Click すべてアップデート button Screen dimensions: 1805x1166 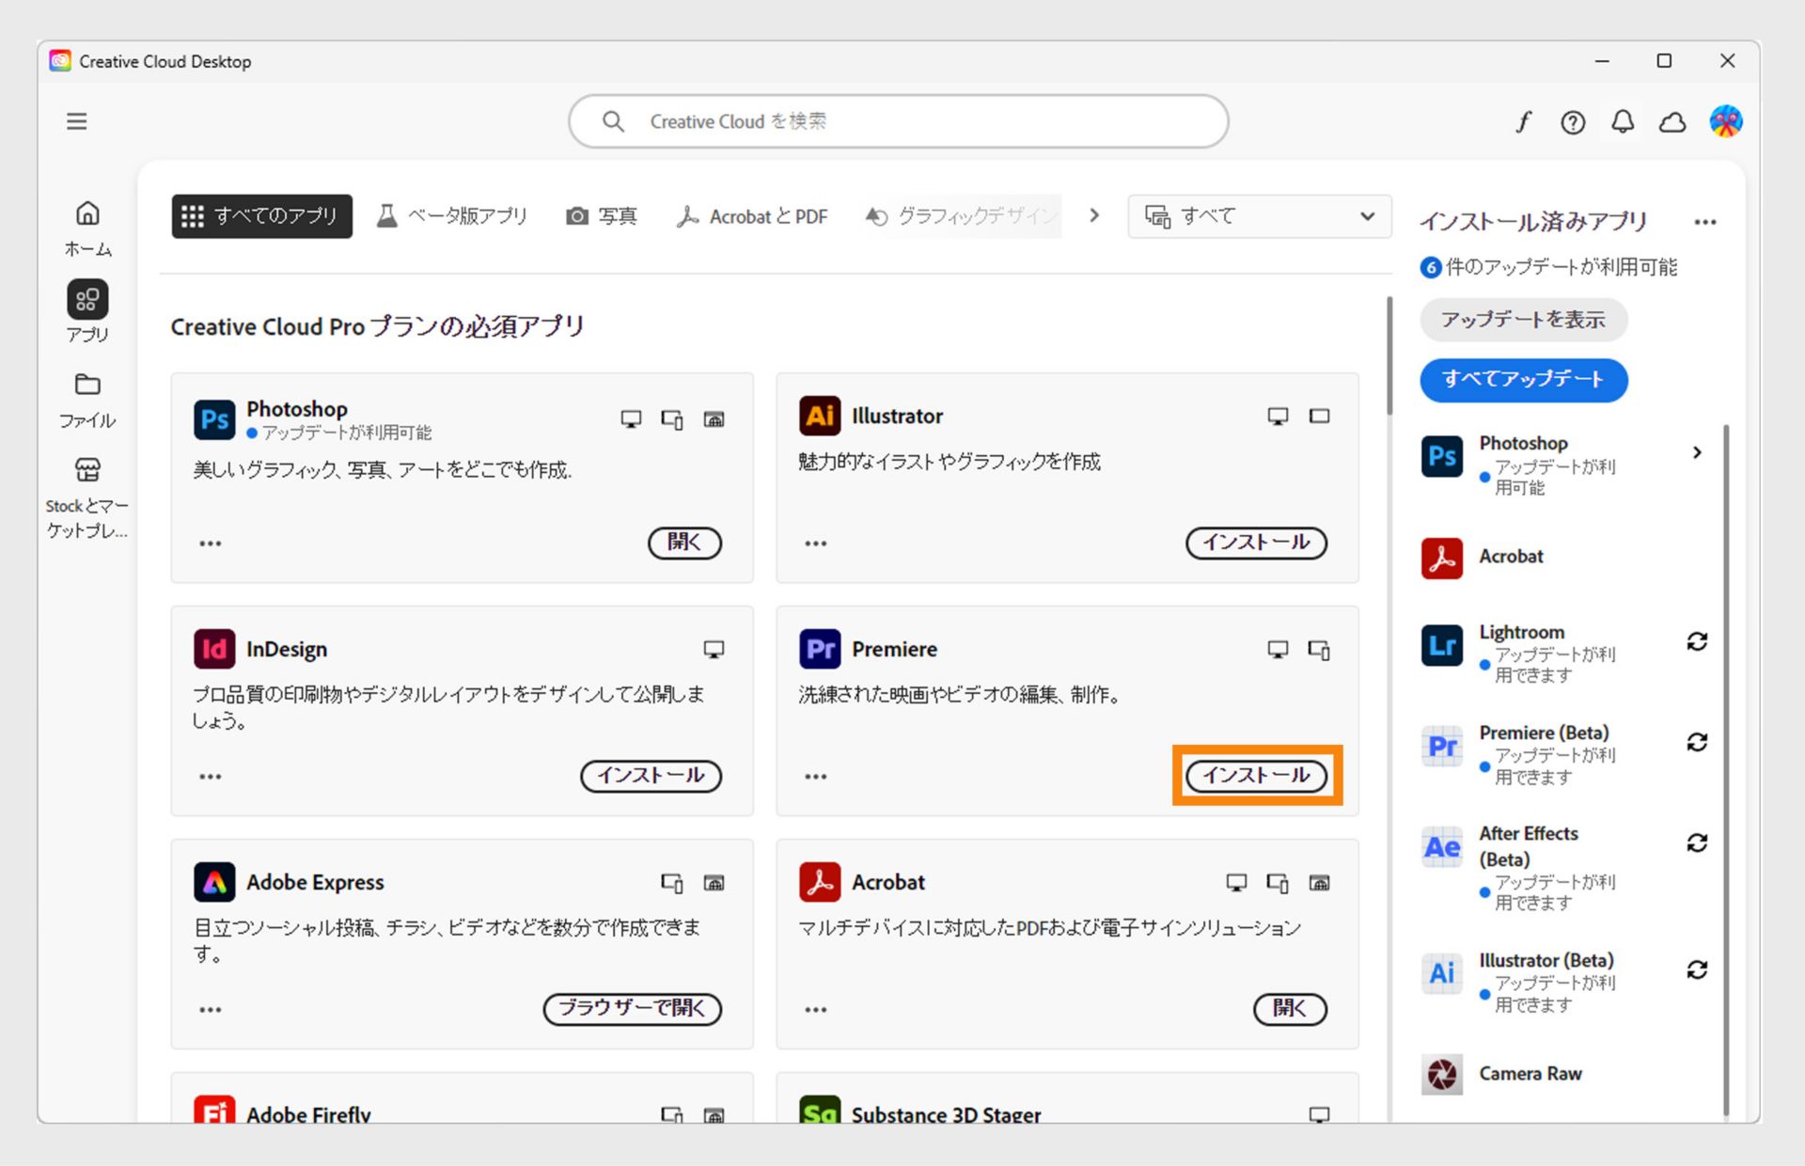click(x=1523, y=380)
